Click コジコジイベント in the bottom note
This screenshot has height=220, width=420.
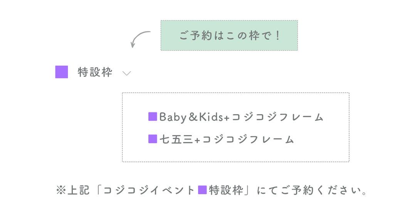click(x=150, y=190)
